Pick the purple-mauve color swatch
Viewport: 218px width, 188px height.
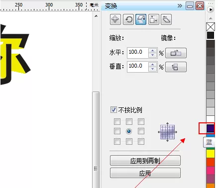tap(211, 179)
